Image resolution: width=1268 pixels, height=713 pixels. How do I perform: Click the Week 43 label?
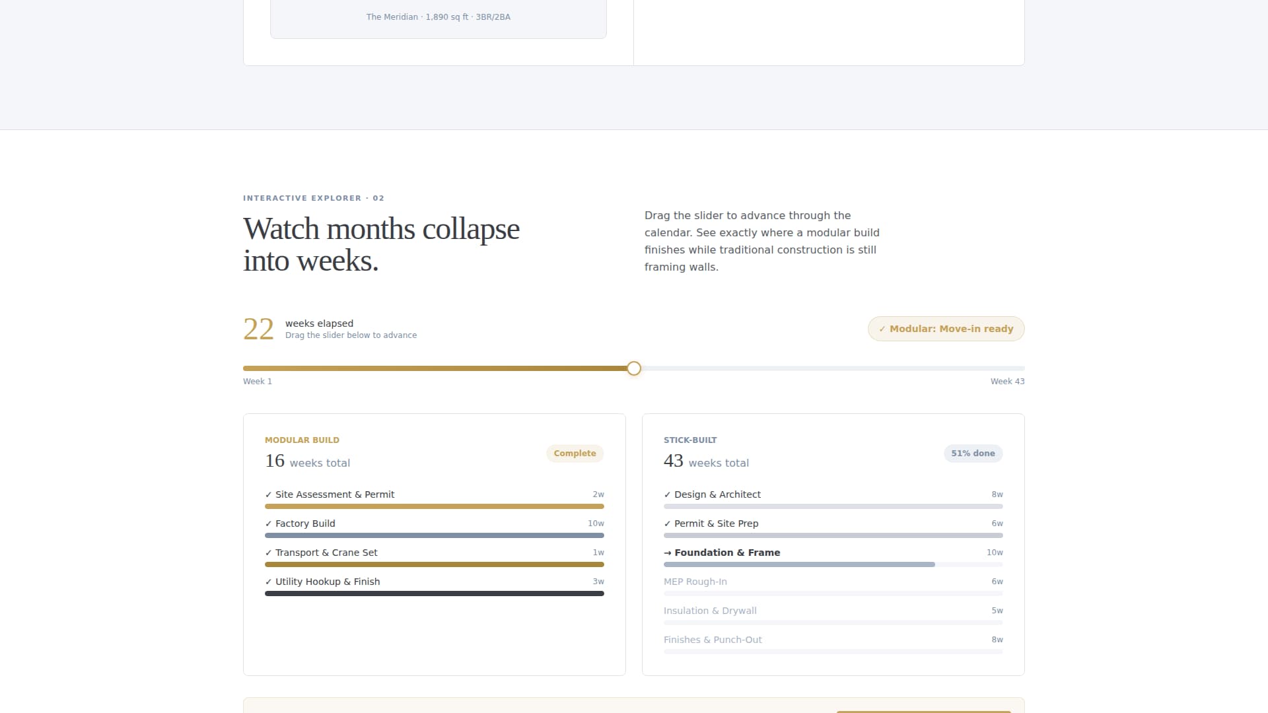coord(1007,381)
